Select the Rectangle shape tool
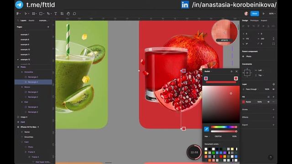292x164 pixels. (x=41, y=14)
